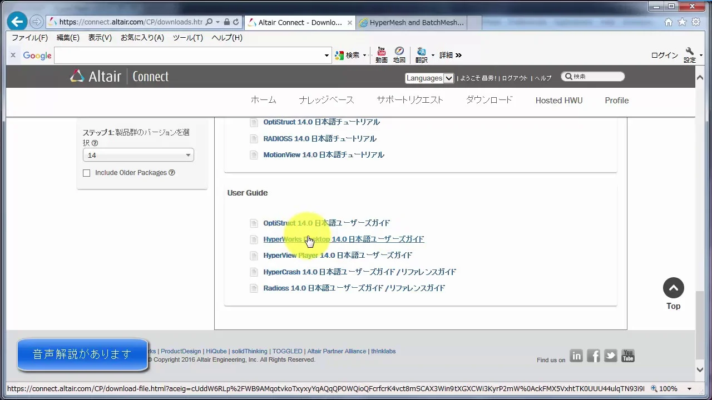
Task: Expand the Google search box dropdown arrow
Action: tap(327, 56)
